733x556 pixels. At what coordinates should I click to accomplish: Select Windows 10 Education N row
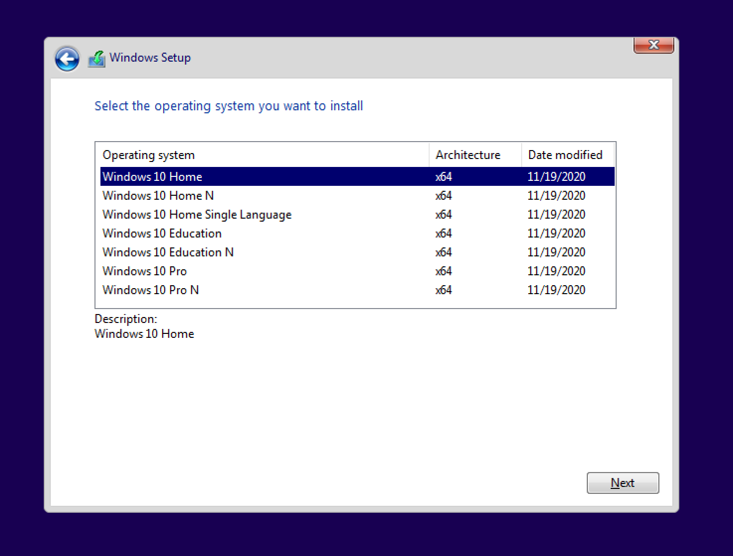tap(358, 252)
